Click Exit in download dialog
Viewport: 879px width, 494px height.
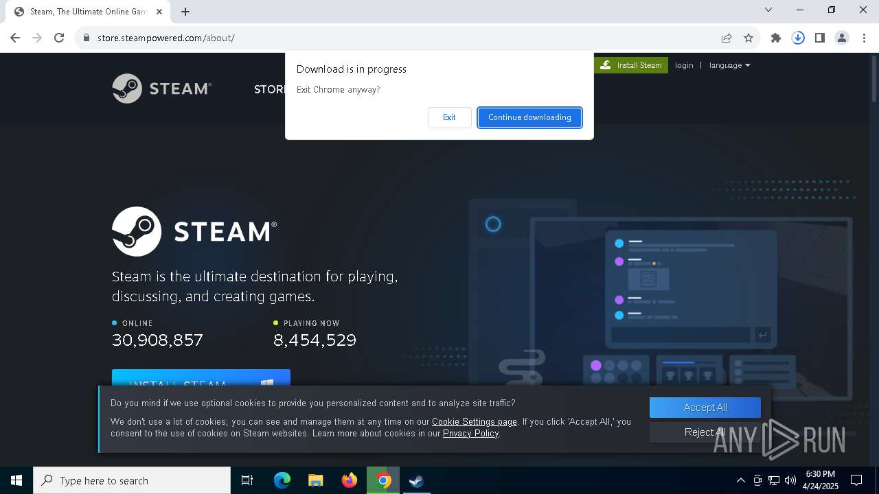449,117
